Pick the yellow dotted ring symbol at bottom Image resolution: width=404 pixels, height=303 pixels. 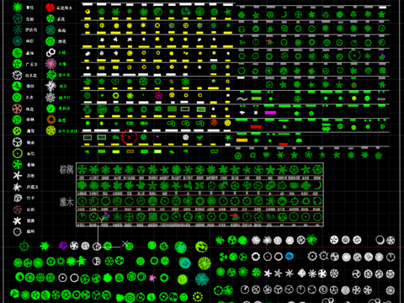pyautogui.click(x=198, y=296)
